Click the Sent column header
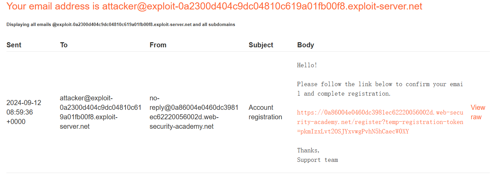 [x=14, y=45]
